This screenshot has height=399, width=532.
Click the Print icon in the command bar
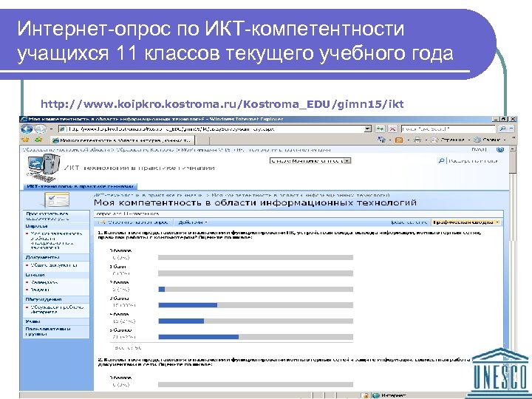click(x=417, y=140)
